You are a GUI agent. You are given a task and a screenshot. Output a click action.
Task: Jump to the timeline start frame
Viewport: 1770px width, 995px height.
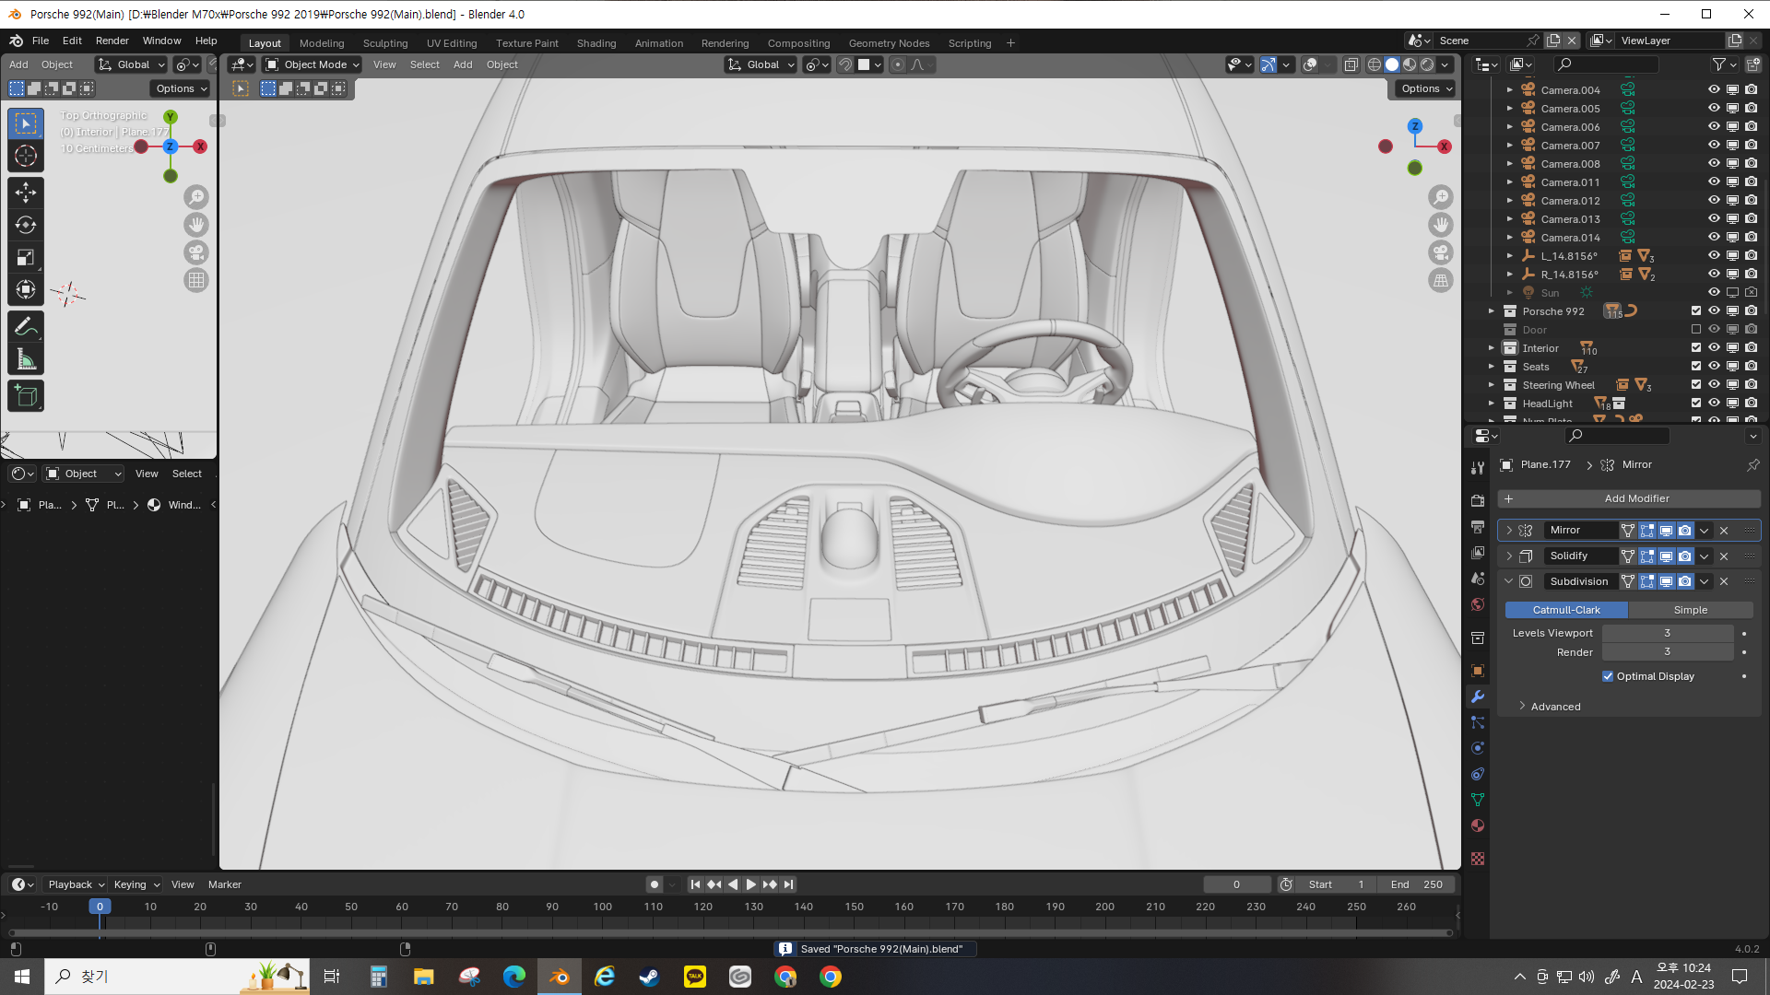tap(696, 884)
